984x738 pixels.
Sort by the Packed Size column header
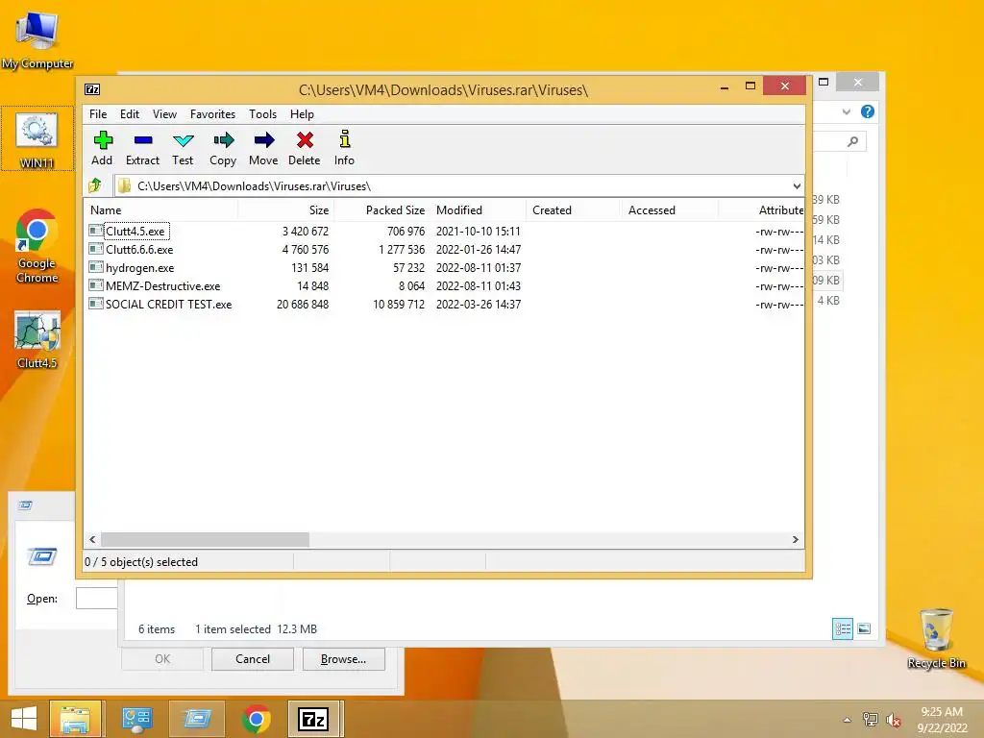pos(381,210)
